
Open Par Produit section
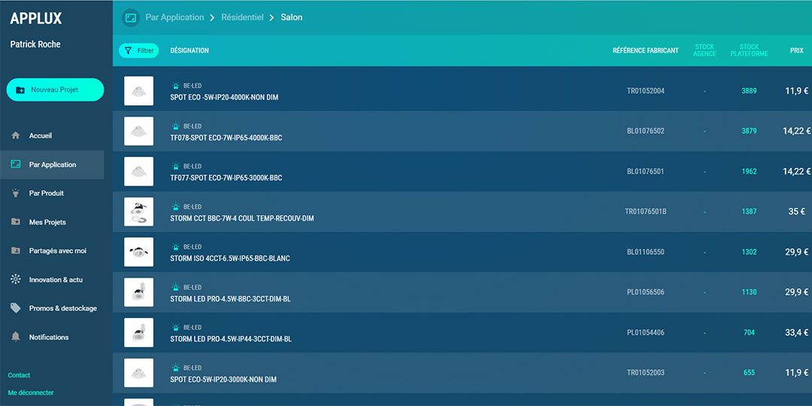pyautogui.click(x=52, y=193)
